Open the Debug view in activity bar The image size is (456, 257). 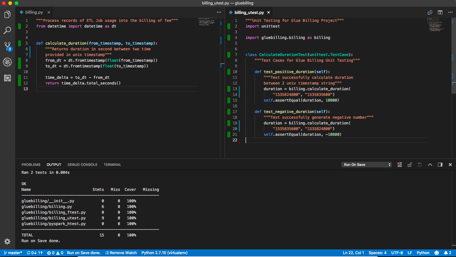(x=7, y=62)
